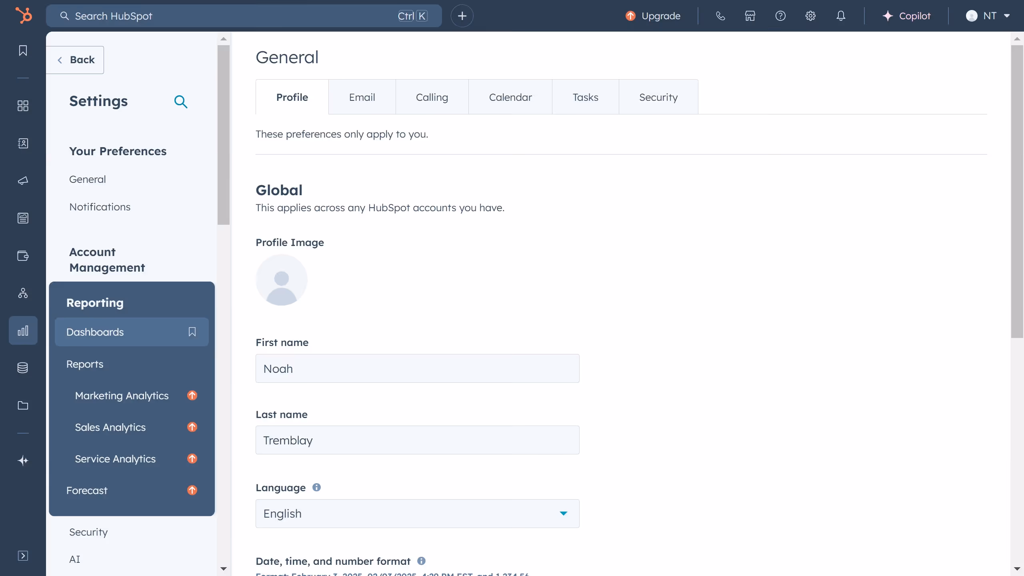Open the App Marketplace store icon
The height and width of the screenshot is (576, 1024).
(x=750, y=16)
